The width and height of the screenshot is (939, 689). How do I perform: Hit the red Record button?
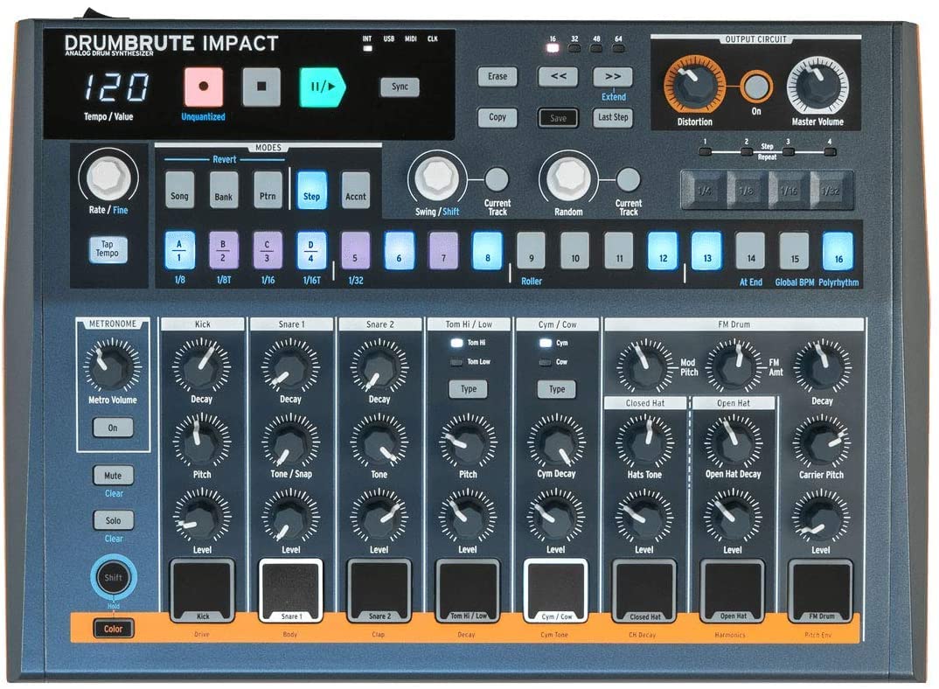click(204, 87)
